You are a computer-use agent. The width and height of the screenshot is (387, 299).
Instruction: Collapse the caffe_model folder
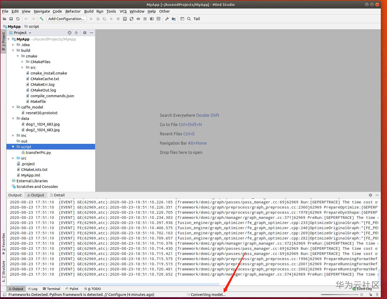[13, 107]
